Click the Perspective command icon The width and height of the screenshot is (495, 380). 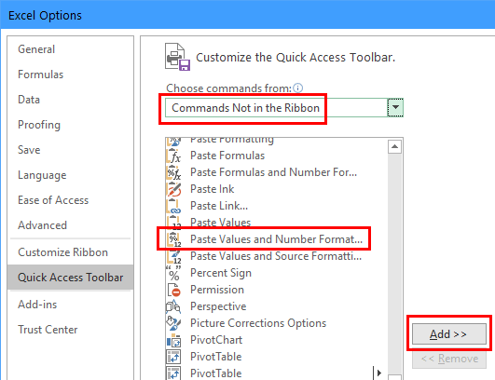[x=173, y=306]
